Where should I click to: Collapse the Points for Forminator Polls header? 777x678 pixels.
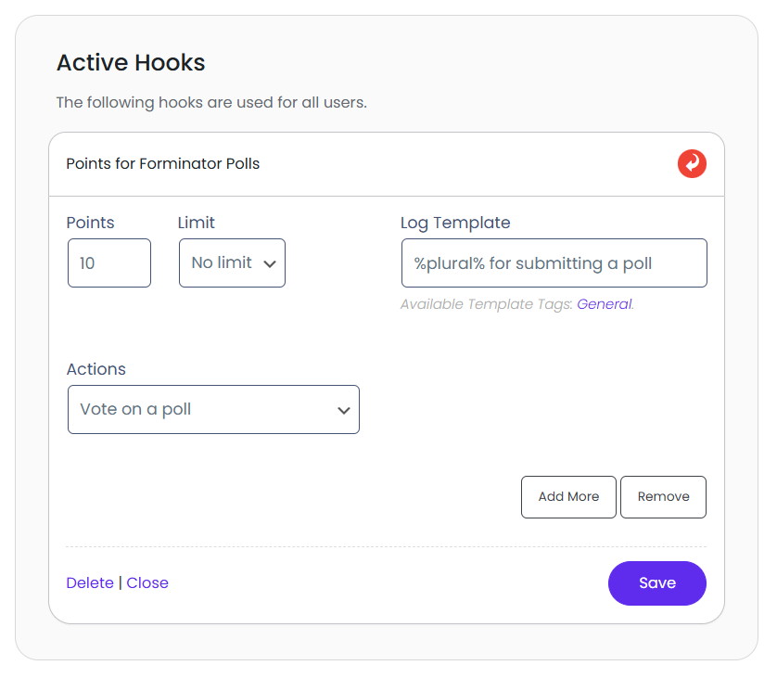click(163, 164)
